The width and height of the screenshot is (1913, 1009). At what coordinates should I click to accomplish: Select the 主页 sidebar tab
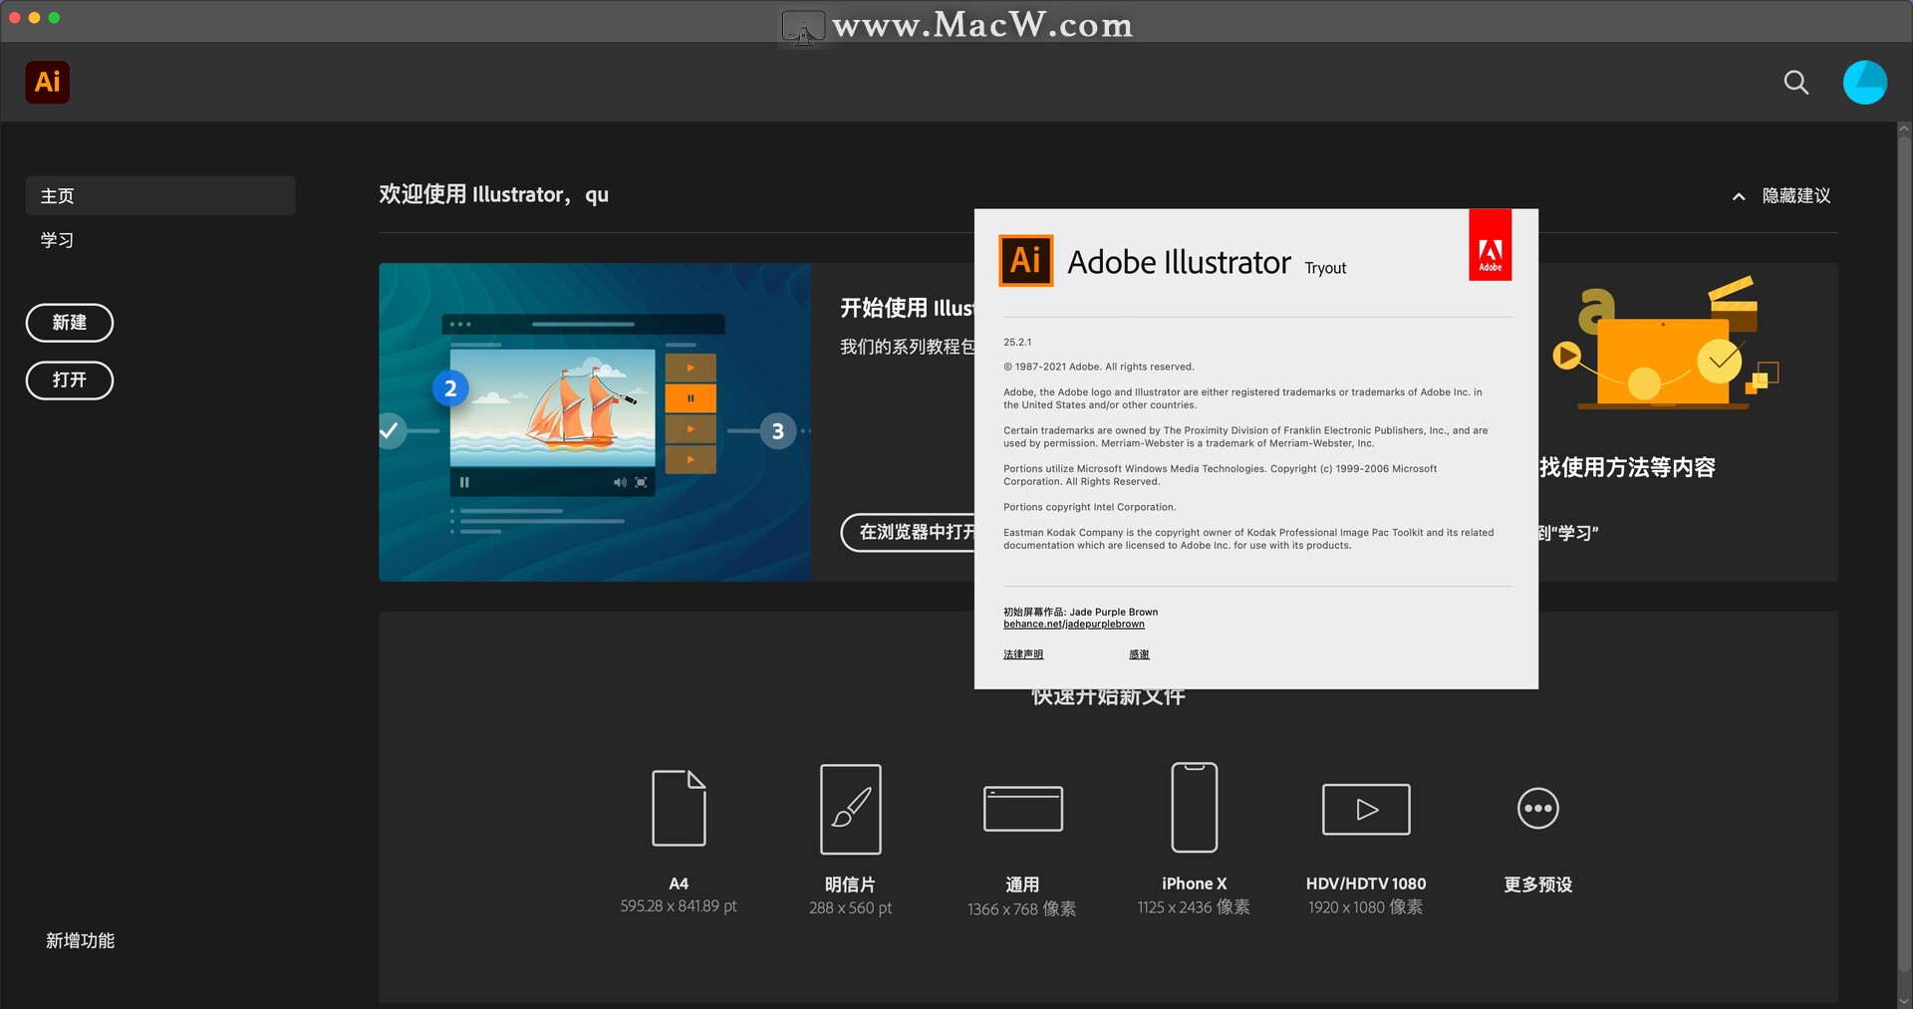160,195
